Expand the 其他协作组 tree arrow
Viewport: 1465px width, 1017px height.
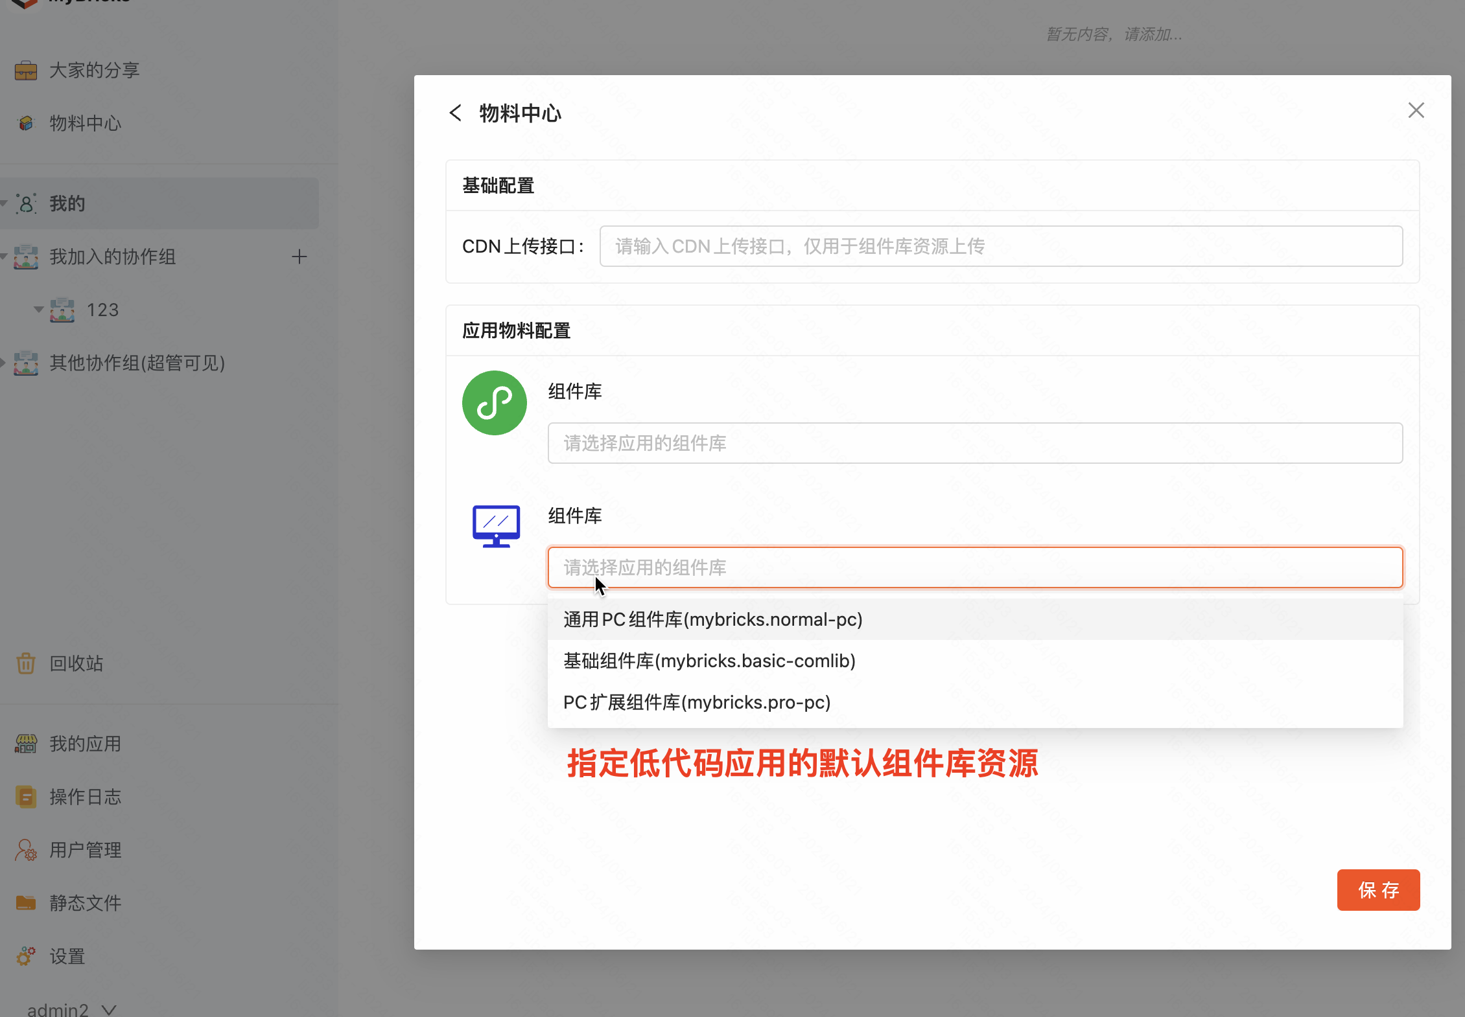coord(3,363)
